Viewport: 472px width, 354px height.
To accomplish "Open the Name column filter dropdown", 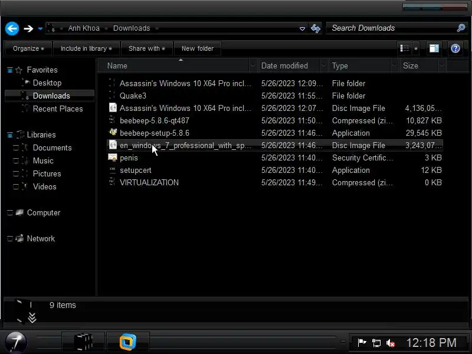I will (x=253, y=65).
